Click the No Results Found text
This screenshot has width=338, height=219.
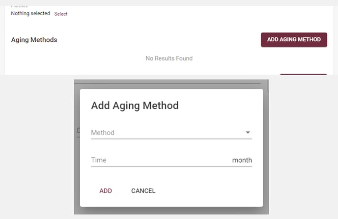coord(169,58)
